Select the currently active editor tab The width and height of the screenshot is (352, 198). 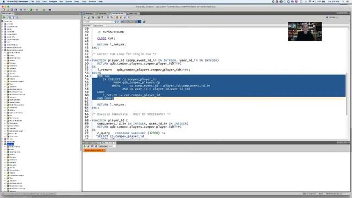tap(117, 13)
